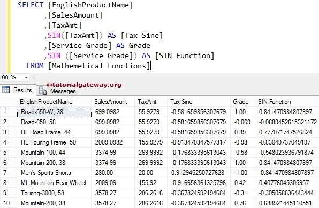Click TaxAmt value 155.9279
The width and height of the screenshot is (319, 208).
coord(150,142)
